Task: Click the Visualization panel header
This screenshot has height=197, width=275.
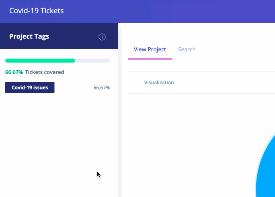Action: 159,83
